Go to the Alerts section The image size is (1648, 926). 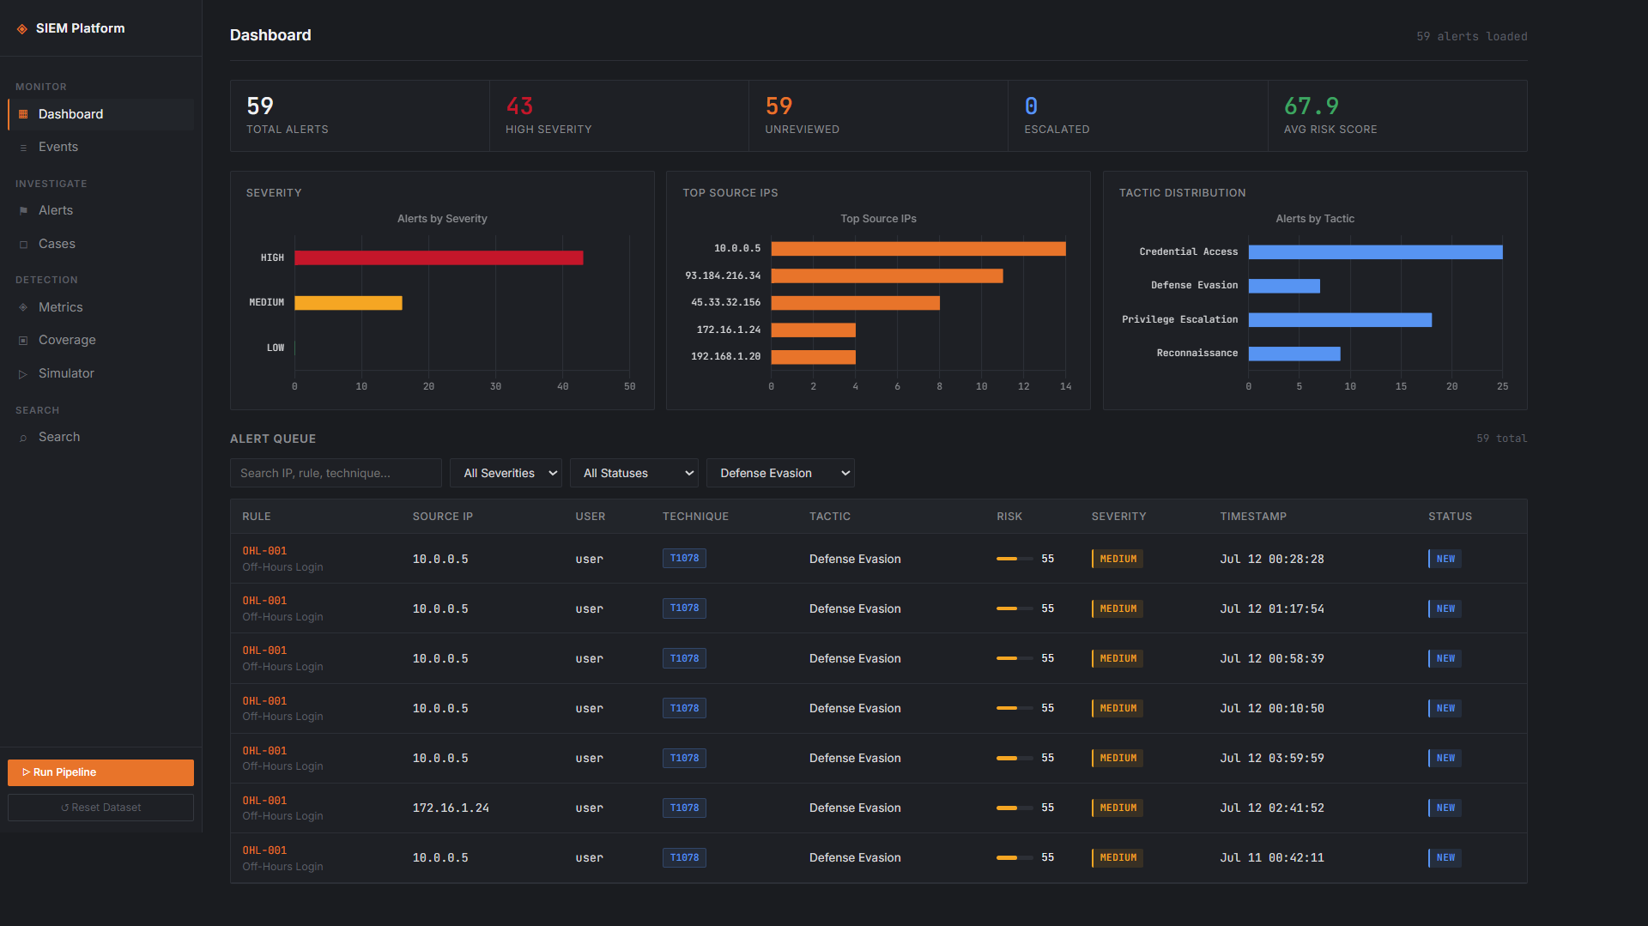coord(100,210)
